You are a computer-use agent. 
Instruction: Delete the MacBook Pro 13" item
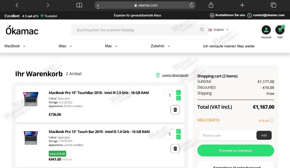pos(175,148)
